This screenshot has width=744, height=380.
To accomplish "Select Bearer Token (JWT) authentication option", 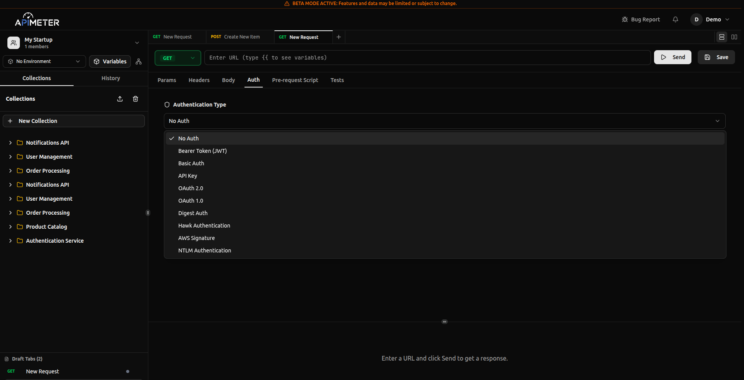I will coord(202,151).
